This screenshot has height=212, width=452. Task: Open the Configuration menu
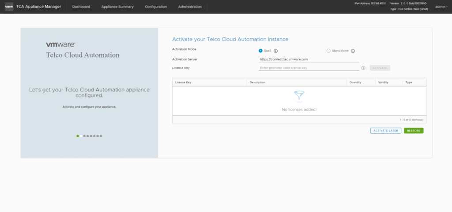coord(156,7)
